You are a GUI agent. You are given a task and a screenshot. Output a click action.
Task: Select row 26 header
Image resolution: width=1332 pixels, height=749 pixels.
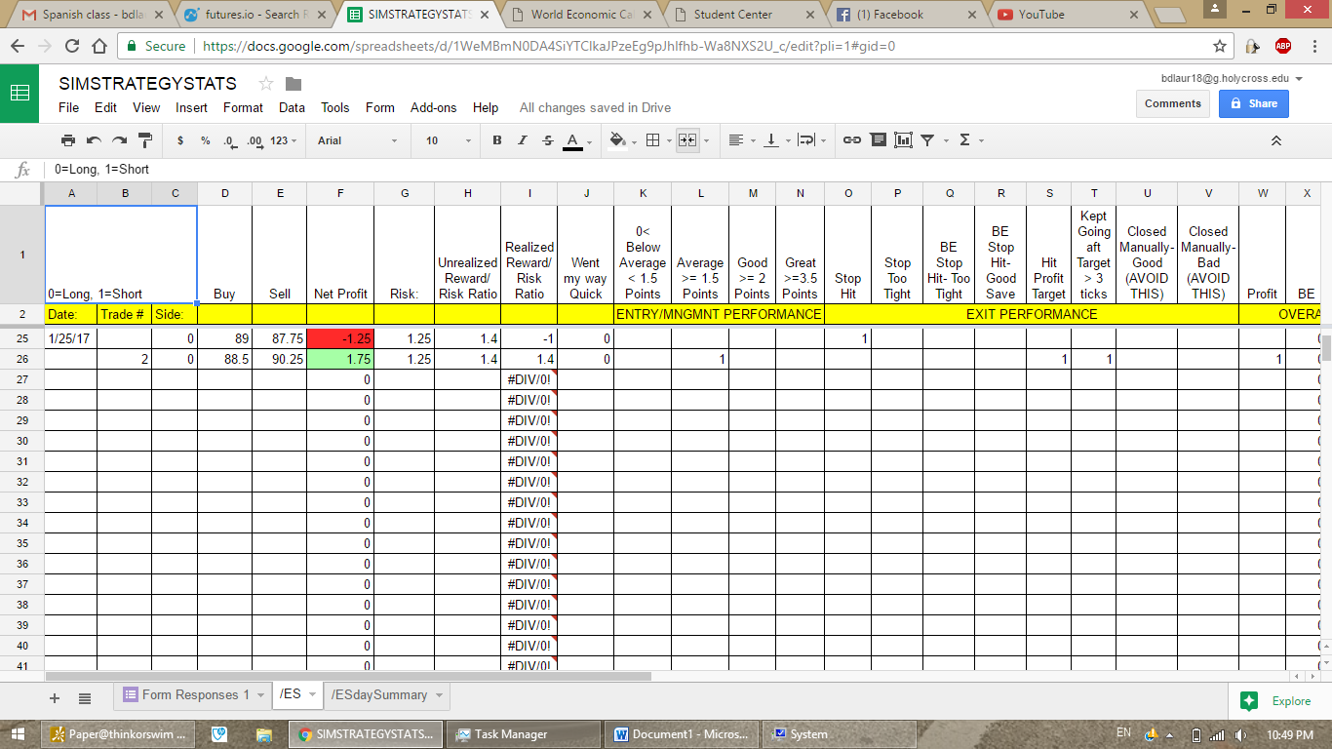click(x=22, y=359)
